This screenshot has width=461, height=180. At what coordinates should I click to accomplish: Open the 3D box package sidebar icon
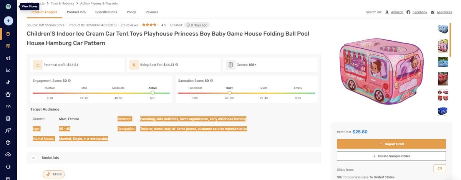(x=8, y=142)
